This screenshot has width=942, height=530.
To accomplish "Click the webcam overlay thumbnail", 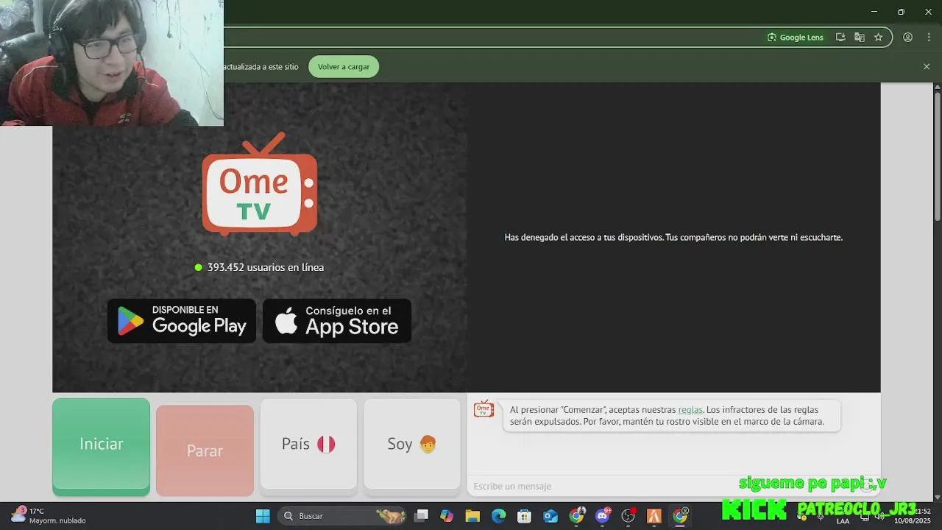I will (x=112, y=63).
